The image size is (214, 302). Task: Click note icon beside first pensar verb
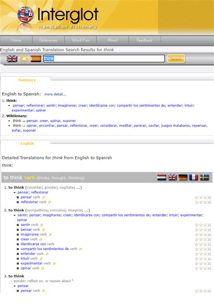[x=43, y=197]
